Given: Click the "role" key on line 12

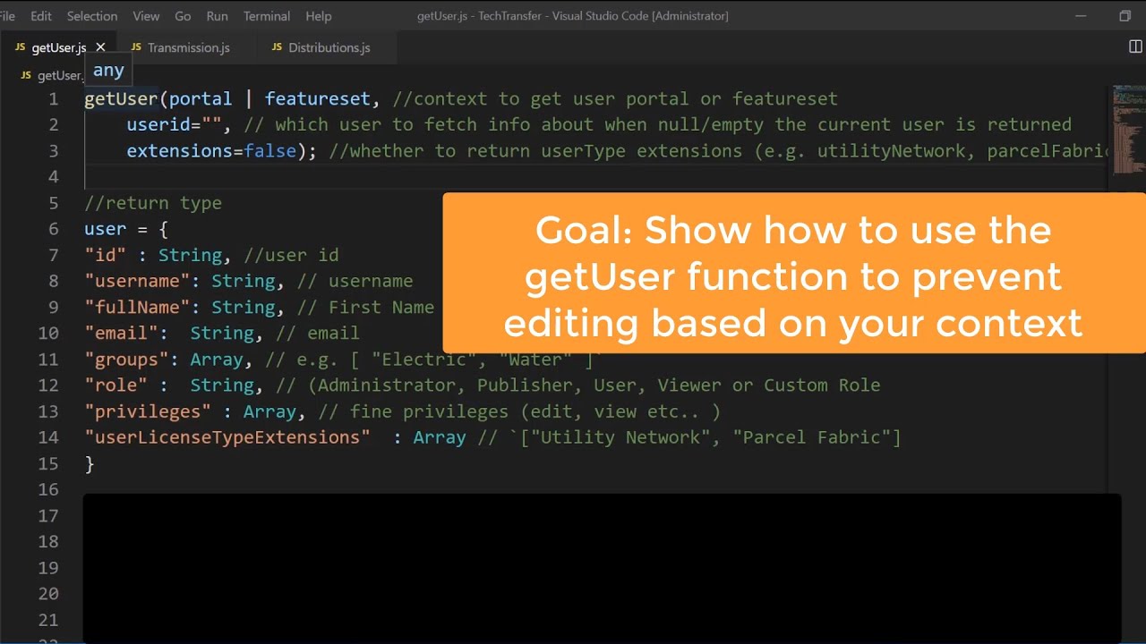Looking at the screenshot, I should (115, 385).
